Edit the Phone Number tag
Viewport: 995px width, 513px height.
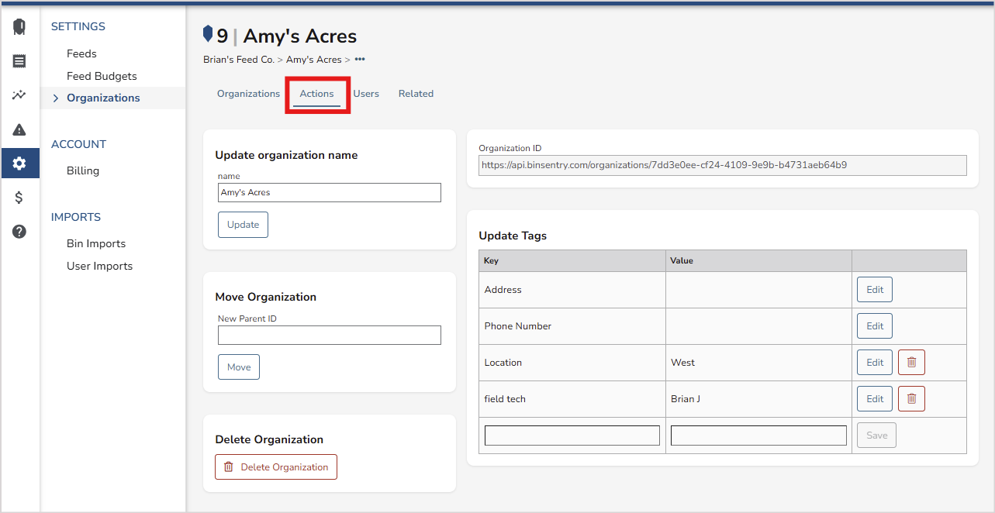pos(875,325)
